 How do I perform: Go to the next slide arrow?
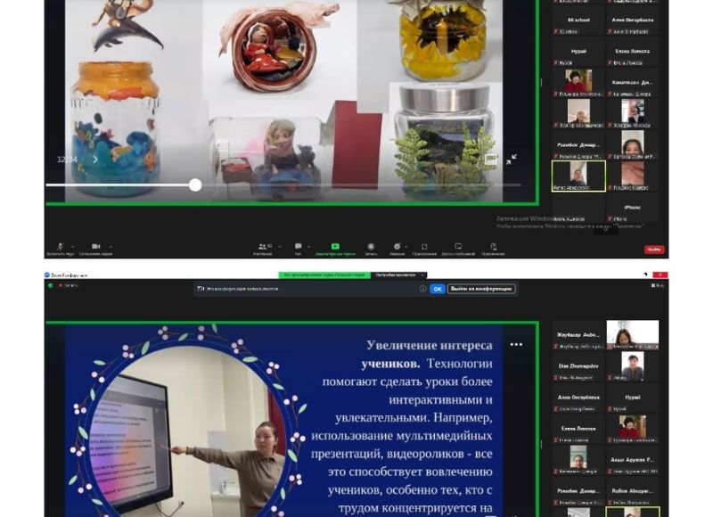tap(95, 160)
